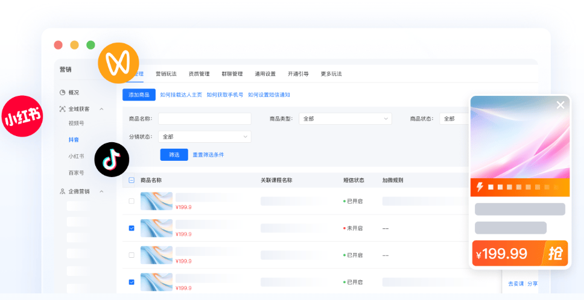Click the 关联课程名称 column header

point(276,180)
